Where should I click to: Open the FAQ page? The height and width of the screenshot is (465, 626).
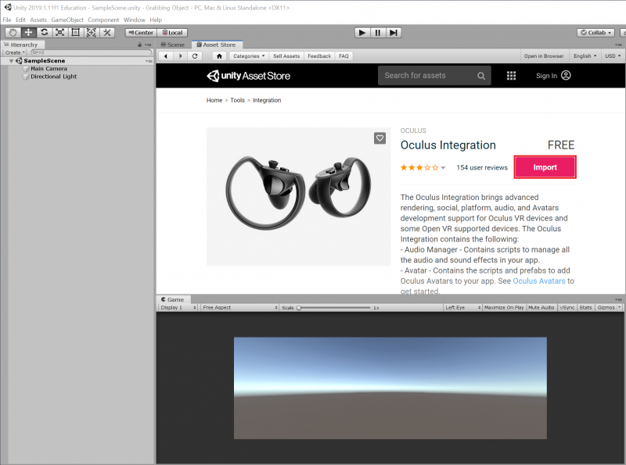[x=344, y=56]
